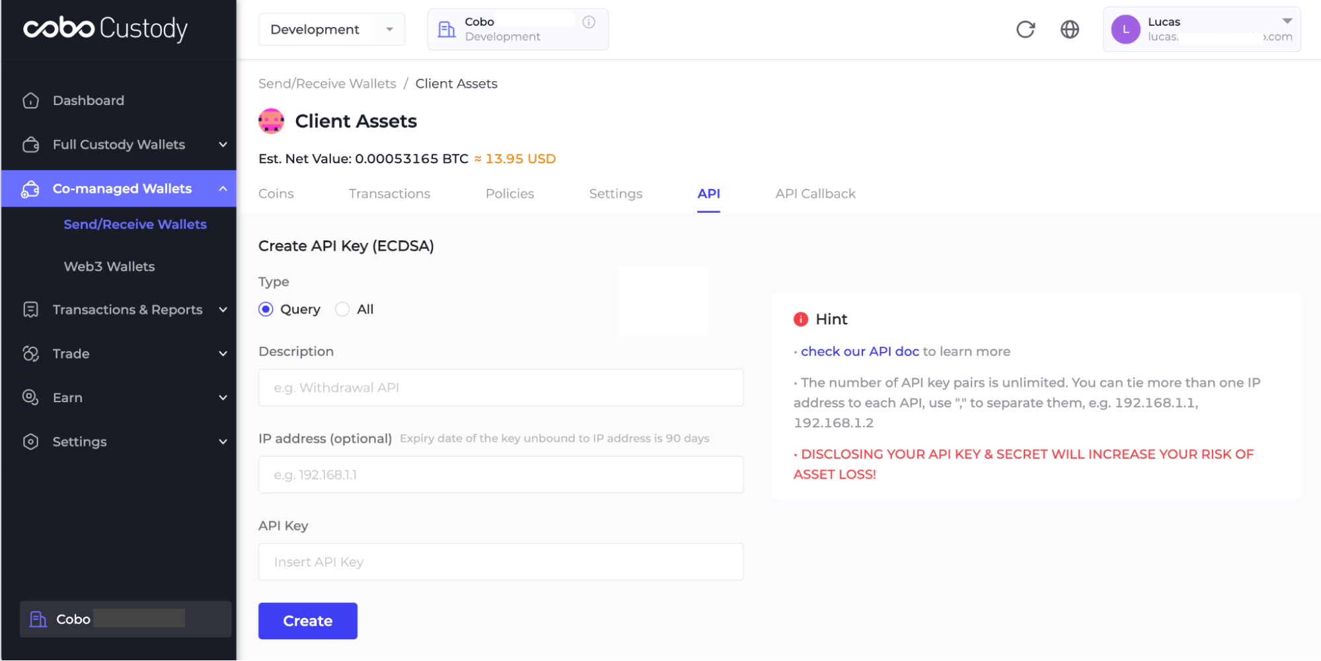Click the Settings hexagon icon in sidebar

pyautogui.click(x=31, y=442)
